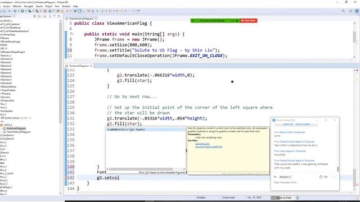Click the Zoom chat message input field
This screenshot has width=360, height=202.
tap(305, 182)
